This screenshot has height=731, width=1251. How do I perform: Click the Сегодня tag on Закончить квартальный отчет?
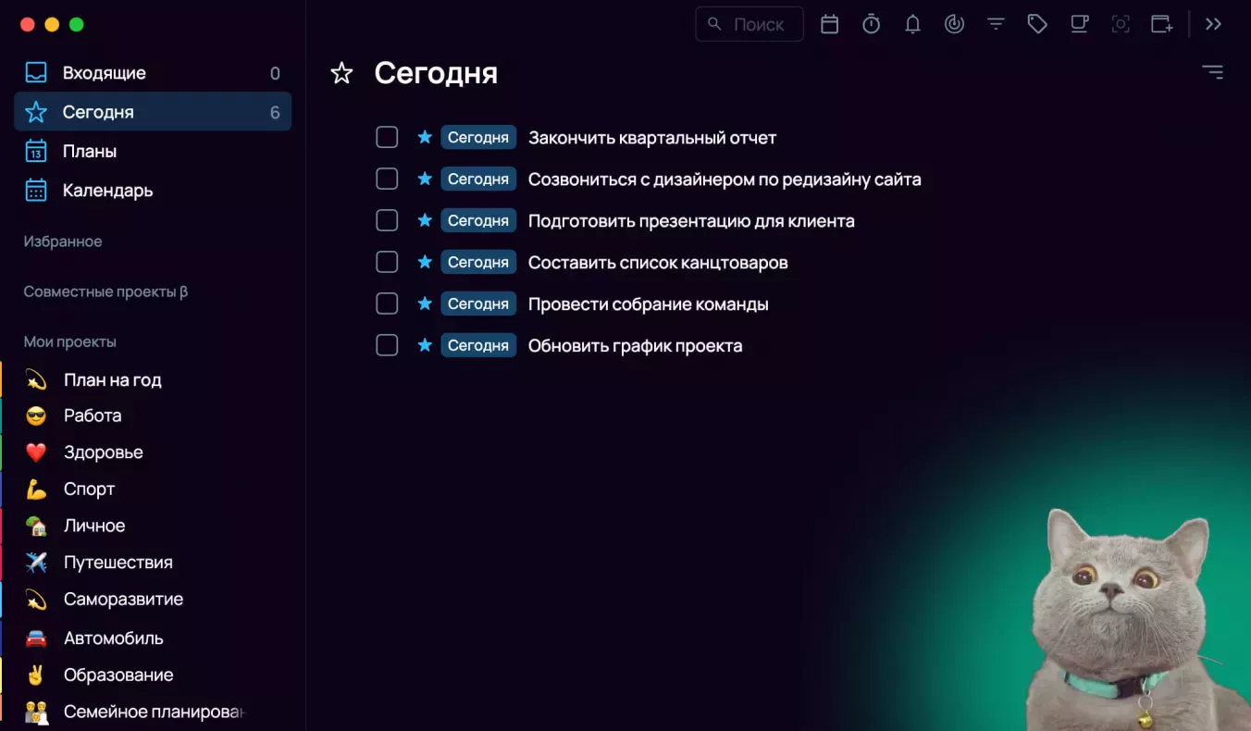478,137
